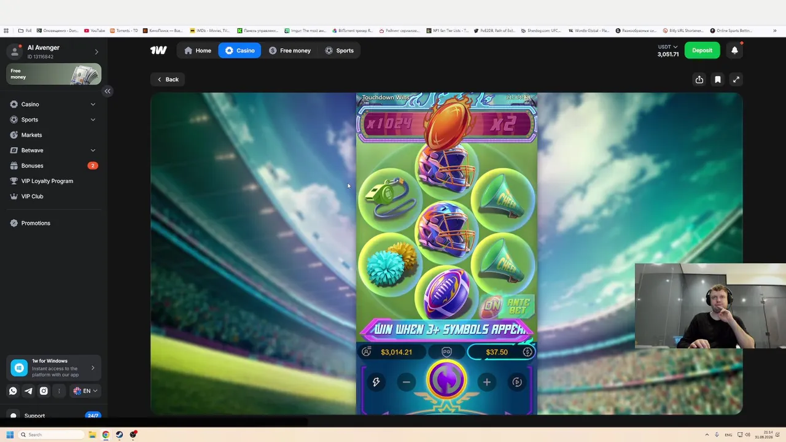Screen dimensions: 786x442
Task: Open WhatsApp contact icon
Action: [13, 390]
